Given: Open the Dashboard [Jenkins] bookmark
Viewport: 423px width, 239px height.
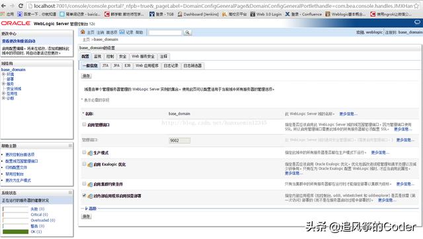Looking at the screenshot, I should pos(198,14).
